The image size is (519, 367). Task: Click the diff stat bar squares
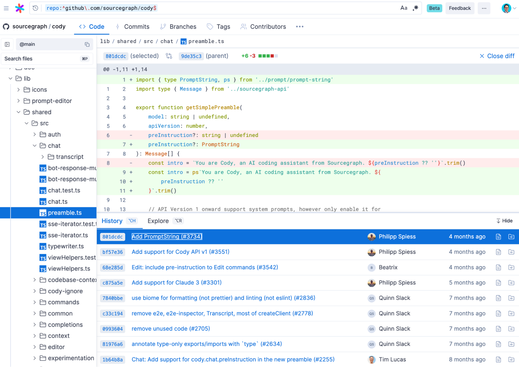click(268, 56)
